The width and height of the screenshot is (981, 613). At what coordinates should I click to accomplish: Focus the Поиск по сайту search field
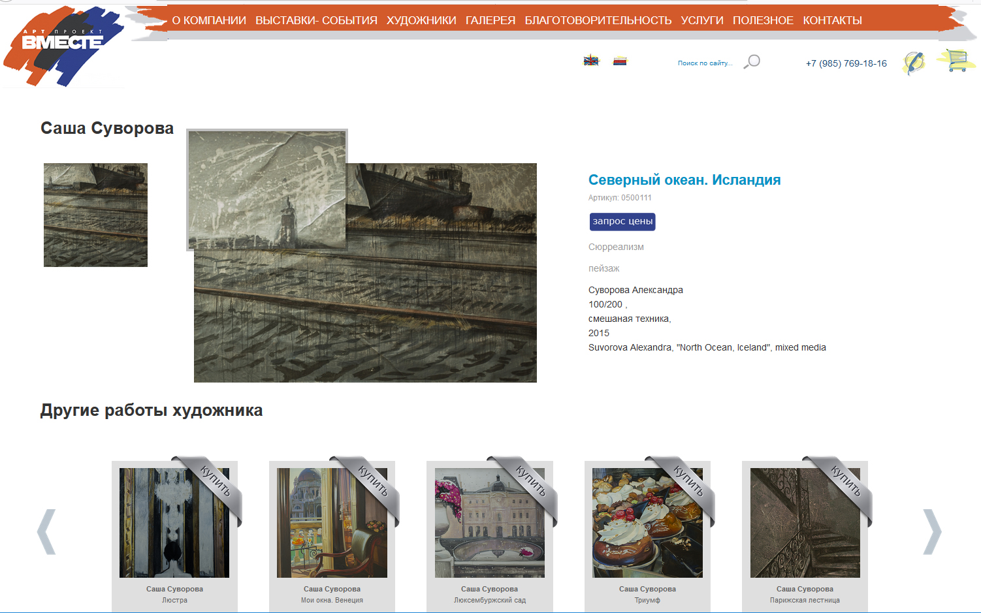705,63
